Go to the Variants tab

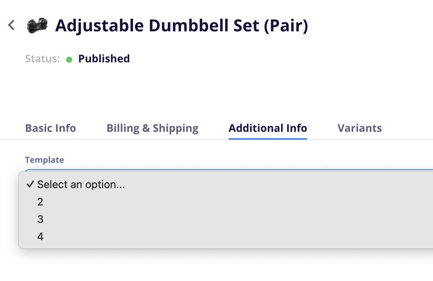(360, 128)
